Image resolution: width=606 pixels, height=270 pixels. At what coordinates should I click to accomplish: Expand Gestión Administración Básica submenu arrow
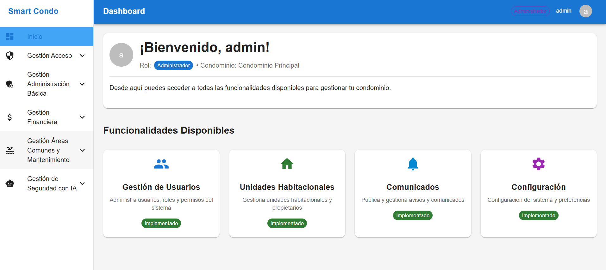coord(82,84)
